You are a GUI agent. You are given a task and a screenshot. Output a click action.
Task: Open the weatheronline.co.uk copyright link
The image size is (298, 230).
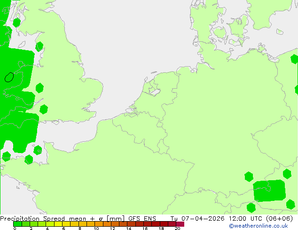[259, 226]
